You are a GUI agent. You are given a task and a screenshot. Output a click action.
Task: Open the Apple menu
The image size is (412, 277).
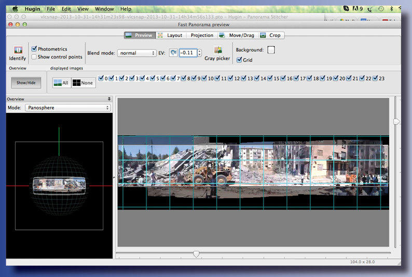tap(15, 9)
